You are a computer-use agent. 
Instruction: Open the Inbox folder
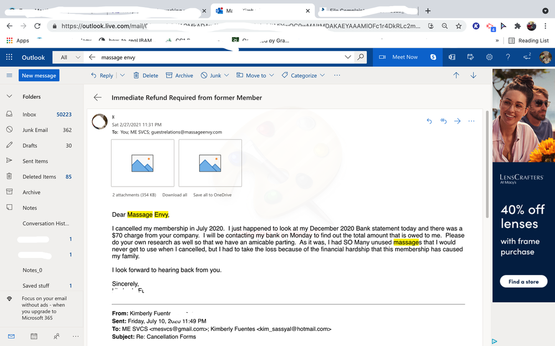(x=29, y=115)
